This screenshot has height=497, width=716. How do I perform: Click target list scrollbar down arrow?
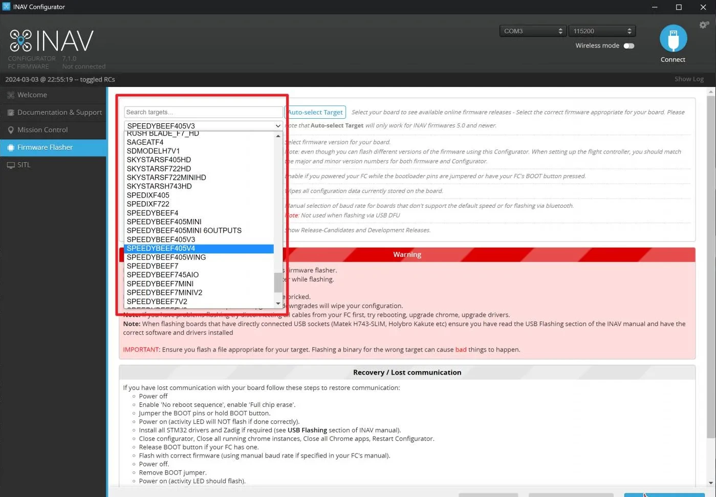278,304
